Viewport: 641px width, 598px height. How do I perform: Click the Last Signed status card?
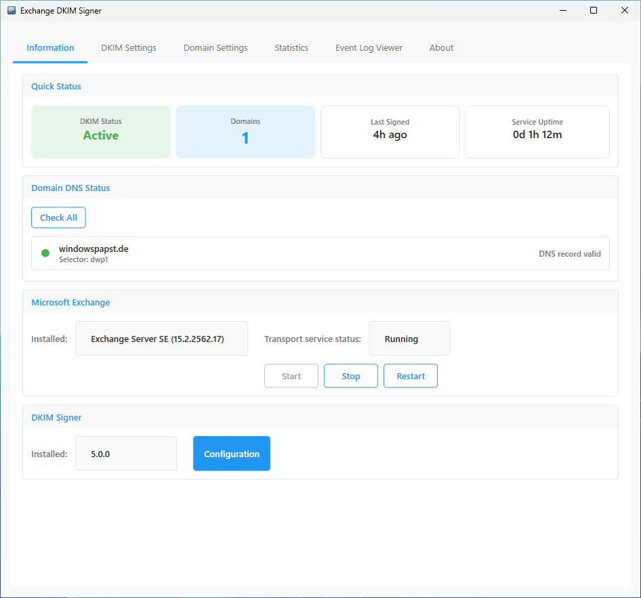[390, 132]
